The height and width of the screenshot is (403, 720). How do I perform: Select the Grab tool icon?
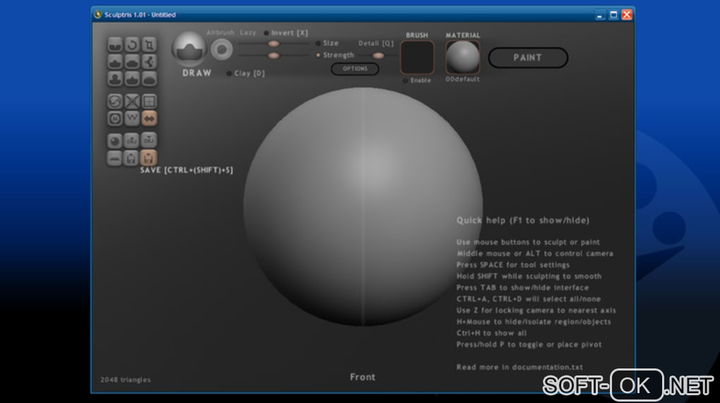(149, 62)
